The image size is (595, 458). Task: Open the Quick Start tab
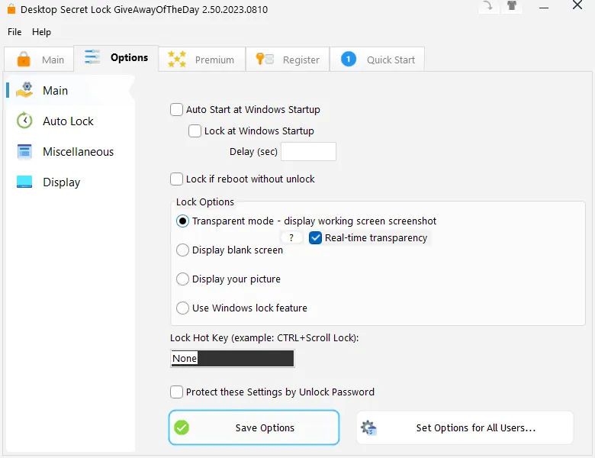377,60
